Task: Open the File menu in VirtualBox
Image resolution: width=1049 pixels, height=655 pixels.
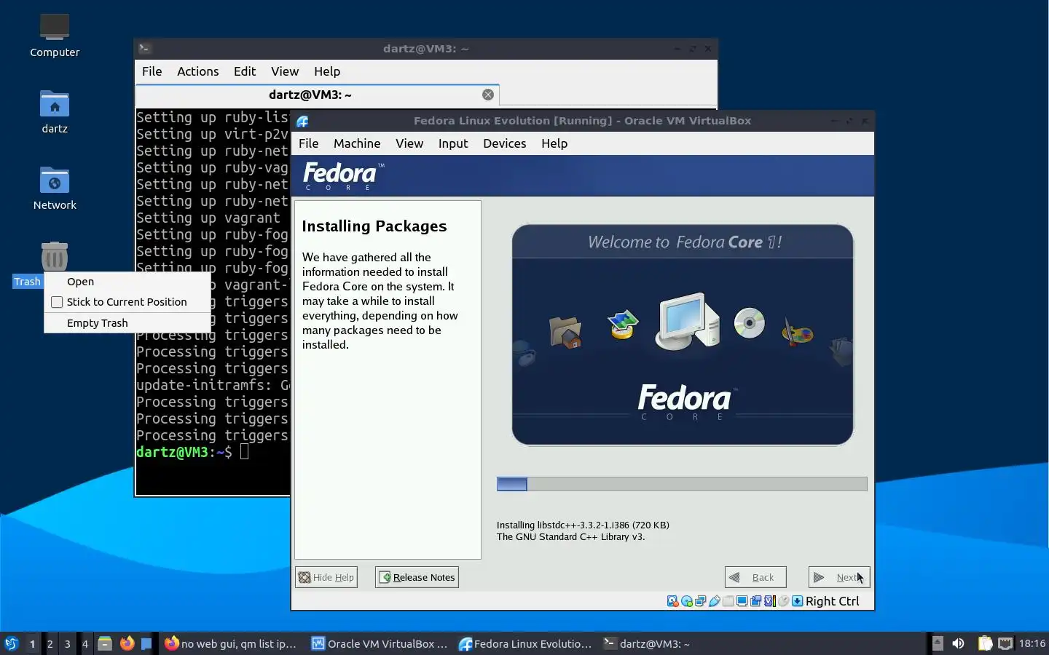Action: [308, 143]
